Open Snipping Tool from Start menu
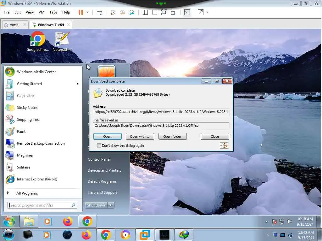The image size is (322, 241). pyautogui.click(x=43, y=120)
